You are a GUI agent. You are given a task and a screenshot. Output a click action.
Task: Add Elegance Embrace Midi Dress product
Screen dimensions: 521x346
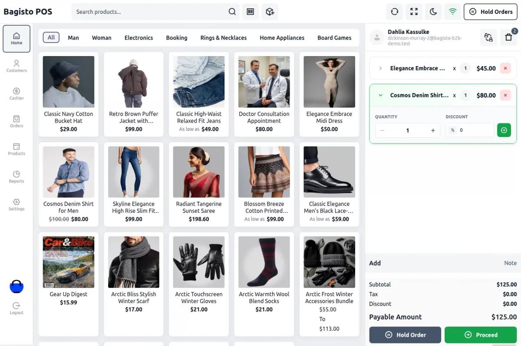[x=329, y=94]
